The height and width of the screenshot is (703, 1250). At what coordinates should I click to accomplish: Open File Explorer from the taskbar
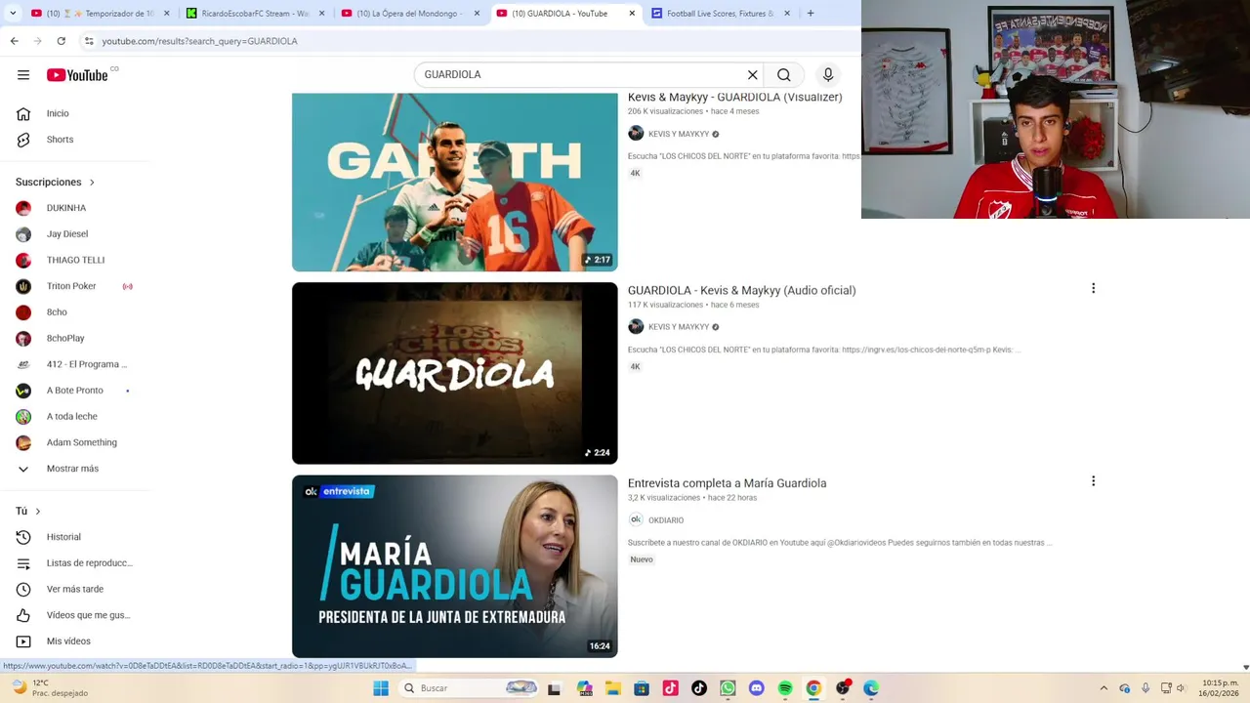[613, 688]
